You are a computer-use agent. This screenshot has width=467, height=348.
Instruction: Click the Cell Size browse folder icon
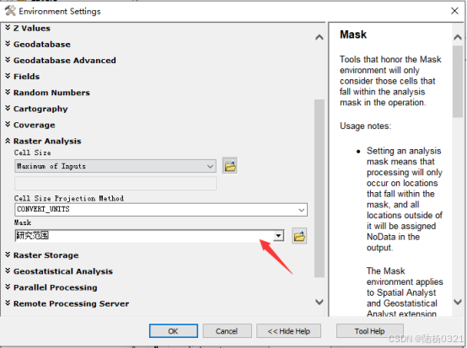click(x=230, y=166)
